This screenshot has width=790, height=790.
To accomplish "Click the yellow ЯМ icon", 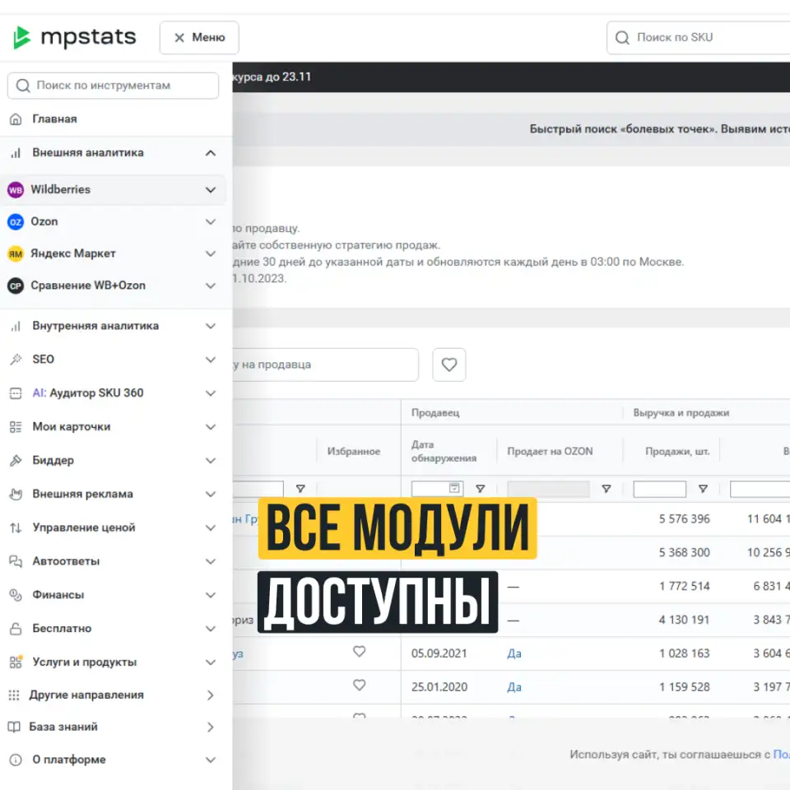I will tap(16, 253).
